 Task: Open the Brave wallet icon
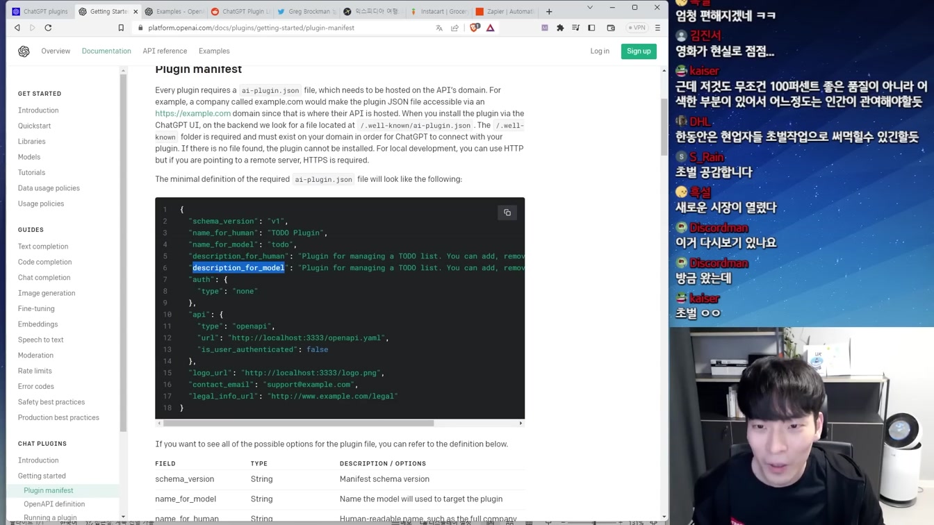click(x=611, y=28)
